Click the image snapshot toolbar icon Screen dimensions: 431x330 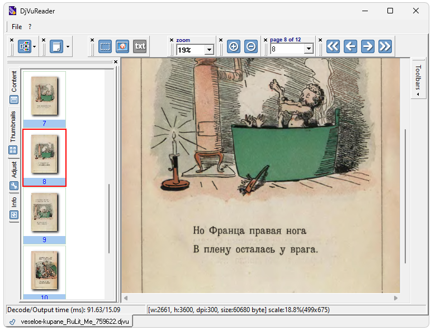point(122,46)
